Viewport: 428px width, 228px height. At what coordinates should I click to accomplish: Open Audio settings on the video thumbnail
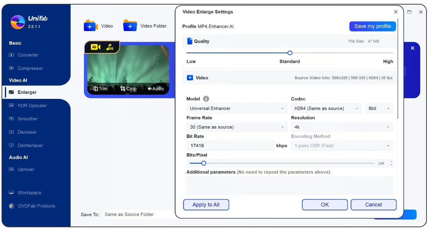click(x=156, y=89)
